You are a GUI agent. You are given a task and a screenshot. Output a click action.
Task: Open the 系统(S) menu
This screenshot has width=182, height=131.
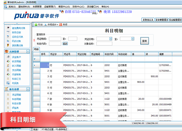tap(12, 7)
